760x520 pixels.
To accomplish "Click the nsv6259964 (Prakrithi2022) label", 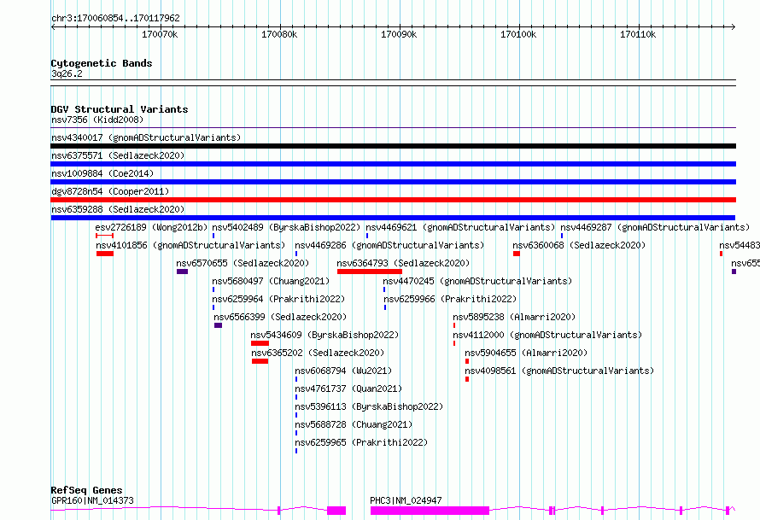I will click(x=278, y=299).
